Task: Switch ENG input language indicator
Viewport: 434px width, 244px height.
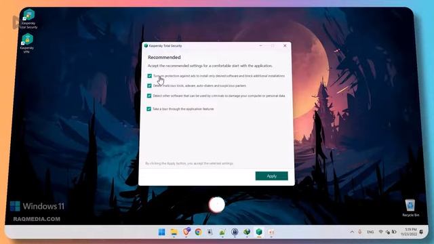Action: click(x=370, y=232)
